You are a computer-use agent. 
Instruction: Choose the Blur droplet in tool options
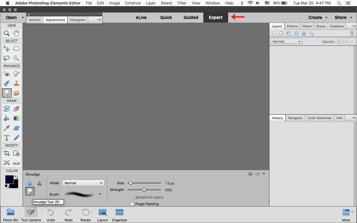(30, 183)
